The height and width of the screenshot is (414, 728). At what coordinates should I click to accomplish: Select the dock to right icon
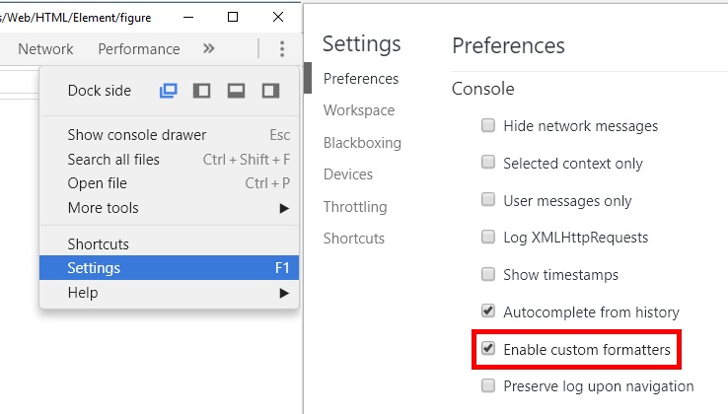point(270,91)
